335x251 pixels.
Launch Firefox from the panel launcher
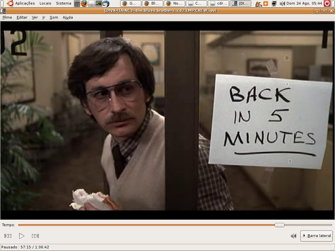84,3
